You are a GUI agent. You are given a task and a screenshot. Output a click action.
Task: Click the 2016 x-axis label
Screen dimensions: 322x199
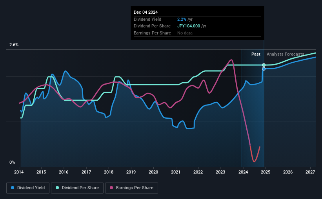pyautogui.click(x=64, y=172)
